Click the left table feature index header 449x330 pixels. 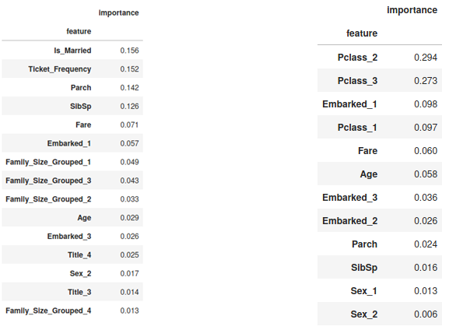pyautogui.click(x=79, y=31)
